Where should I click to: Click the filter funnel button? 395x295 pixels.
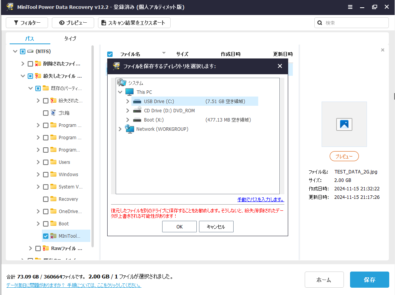click(27, 23)
